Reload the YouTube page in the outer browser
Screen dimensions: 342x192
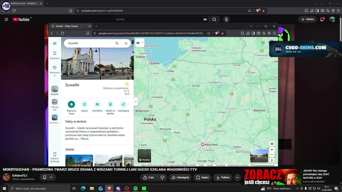14,11
